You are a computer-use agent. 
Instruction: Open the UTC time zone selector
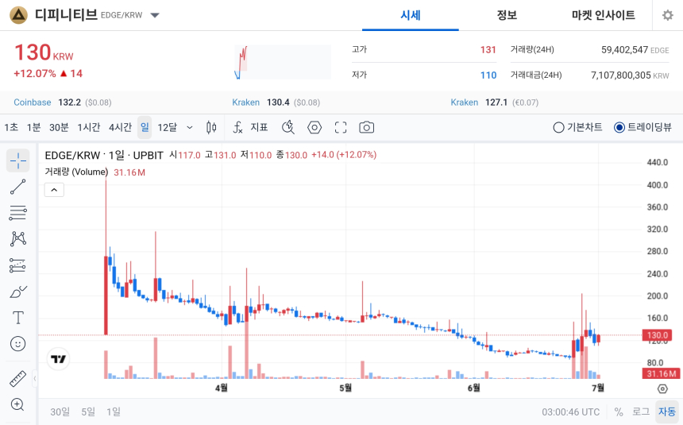pos(570,412)
